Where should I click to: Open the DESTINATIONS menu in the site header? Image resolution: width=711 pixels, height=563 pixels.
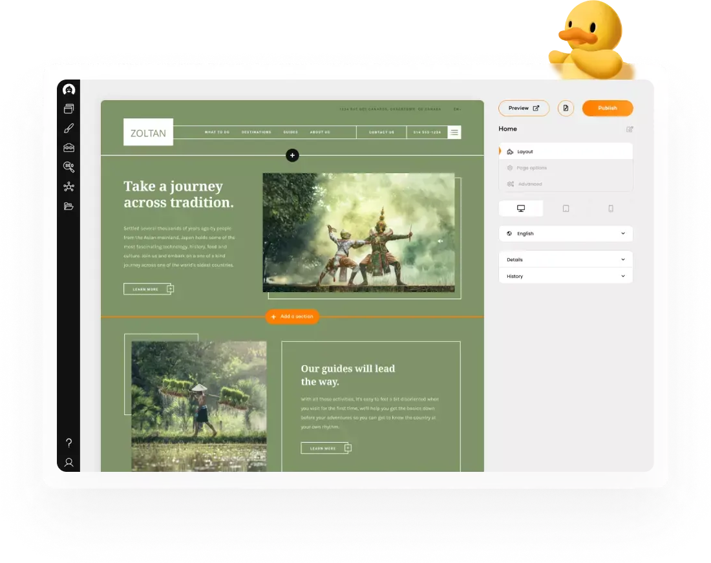click(x=256, y=132)
